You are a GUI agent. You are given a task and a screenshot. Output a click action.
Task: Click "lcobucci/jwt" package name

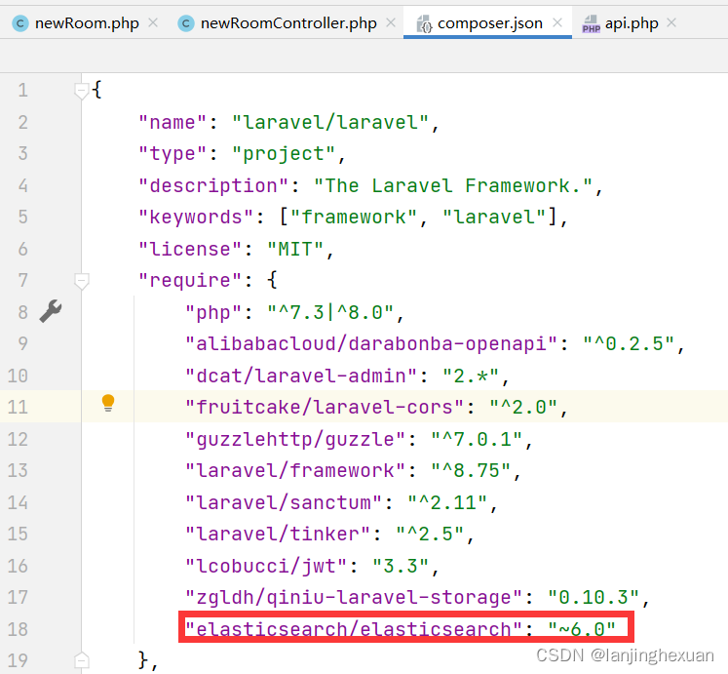266,566
